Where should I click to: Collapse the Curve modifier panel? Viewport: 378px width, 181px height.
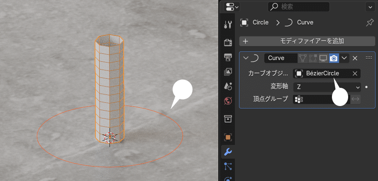246,58
